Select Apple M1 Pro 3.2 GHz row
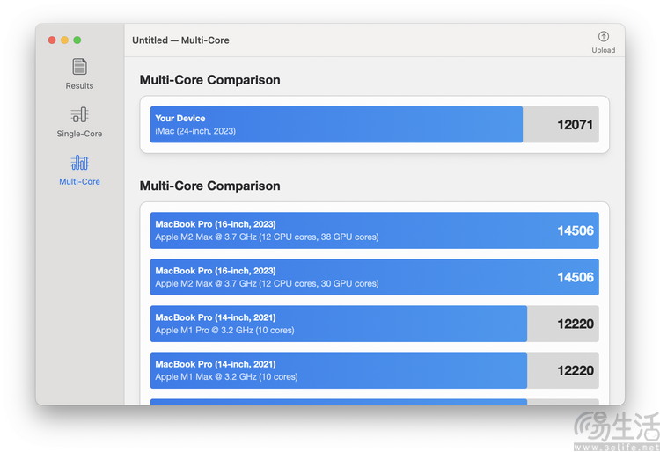660x452 pixels. [x=375, y=324]
